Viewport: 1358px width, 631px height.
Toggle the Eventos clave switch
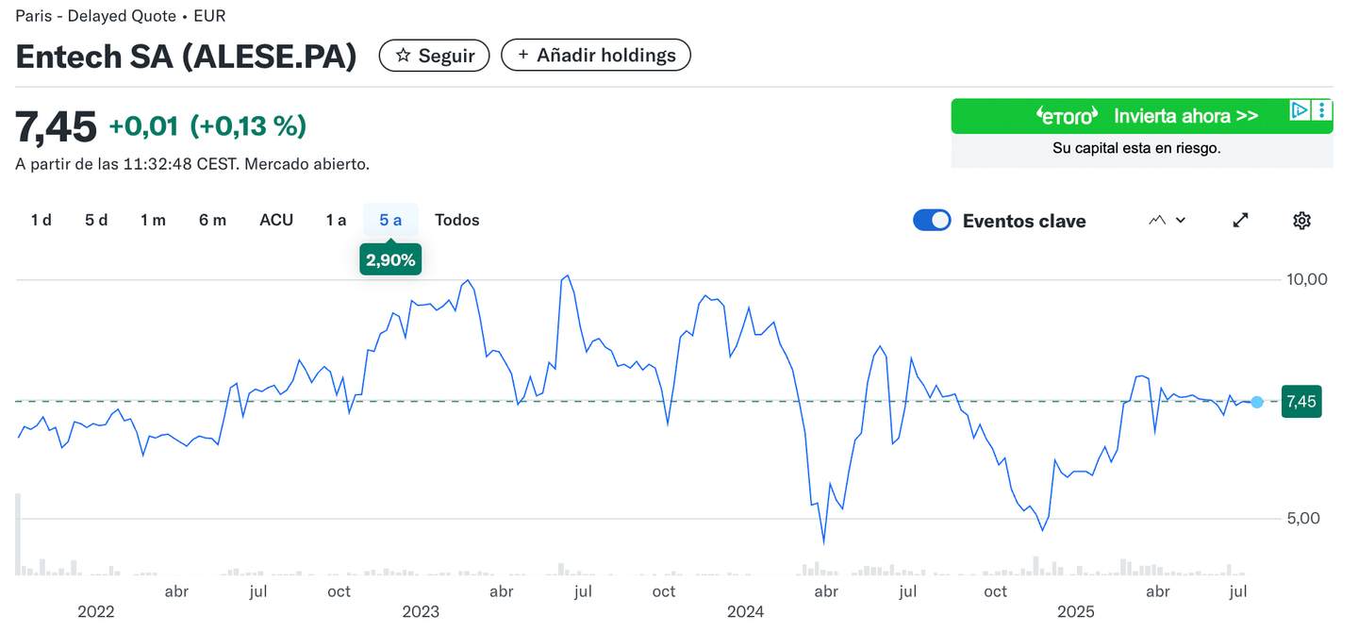click(932, 221)
